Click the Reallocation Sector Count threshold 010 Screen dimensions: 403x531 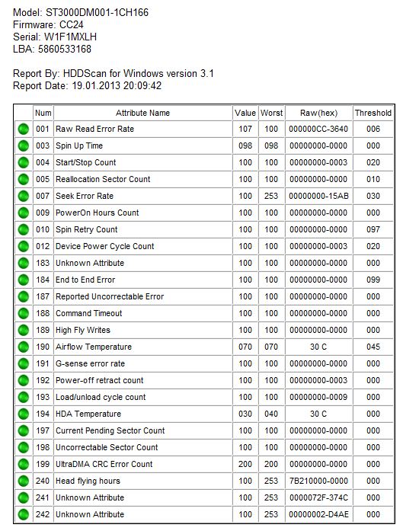(x=373, y=179)
